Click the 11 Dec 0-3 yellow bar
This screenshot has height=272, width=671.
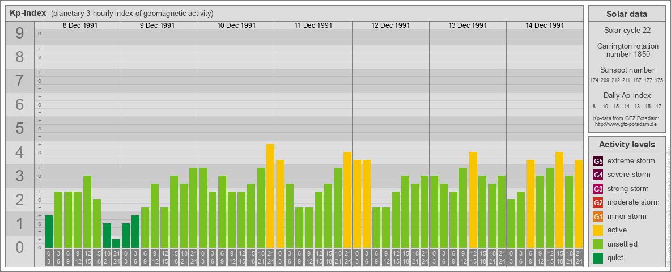point(280,203)
